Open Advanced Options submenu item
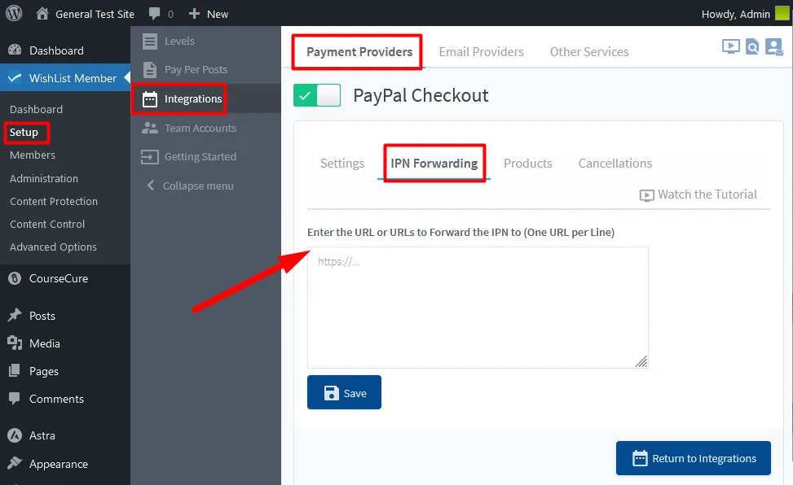Image resolution: width=793 pixels, height=485 pixels. 53,247
